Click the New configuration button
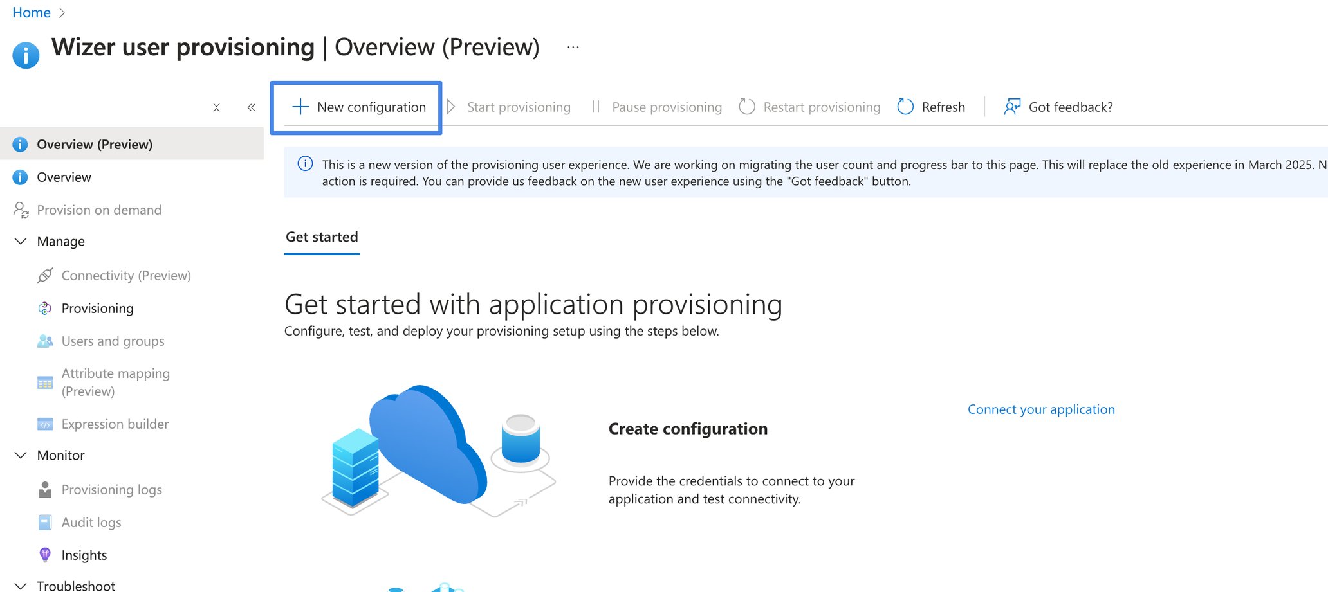This screenshot has height=592, width=1328. pos(356,107)
